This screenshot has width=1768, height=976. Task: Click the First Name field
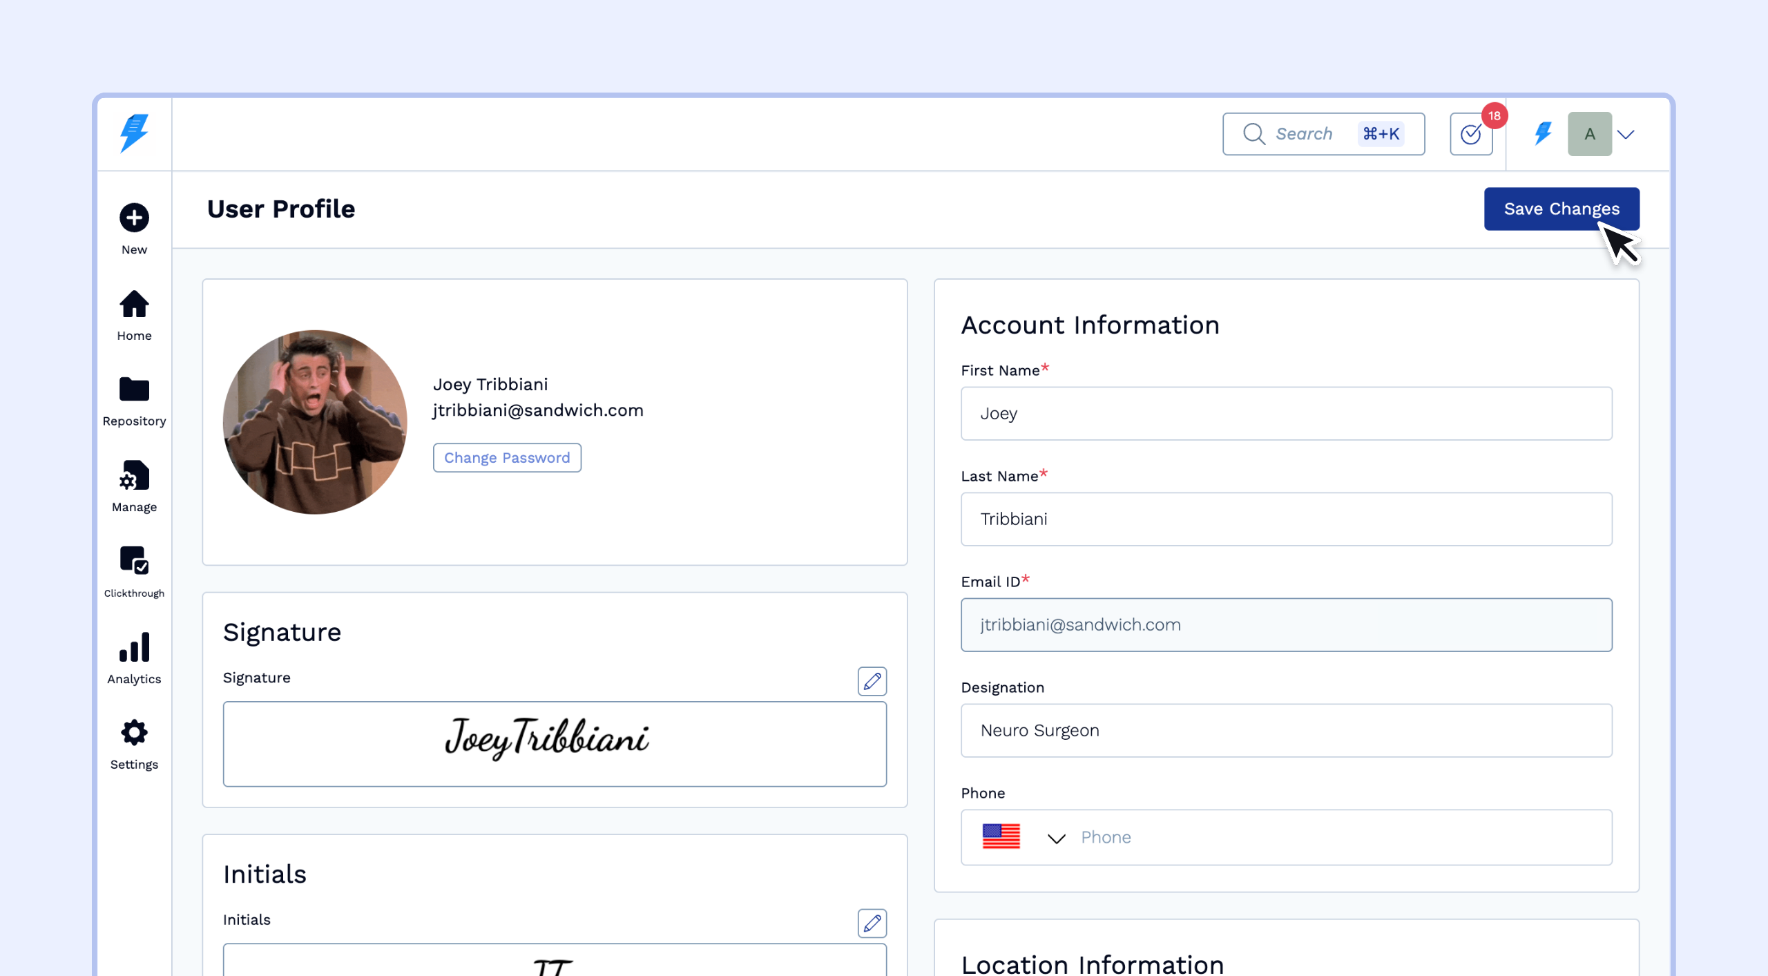click(1286, 414)
